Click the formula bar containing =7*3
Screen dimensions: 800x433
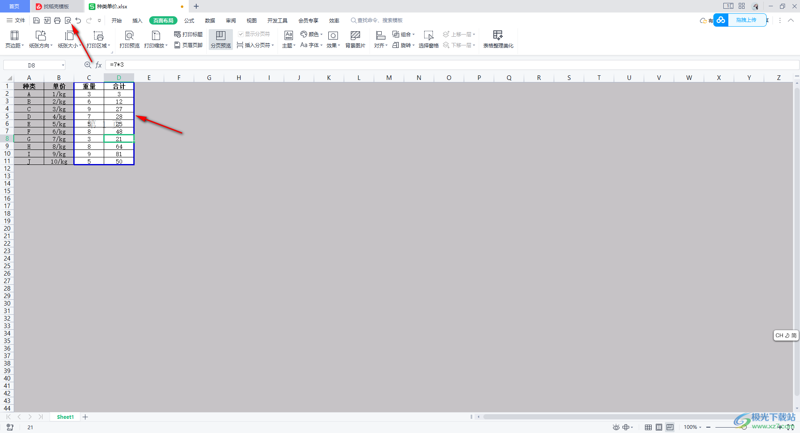[x=452, y=65]
